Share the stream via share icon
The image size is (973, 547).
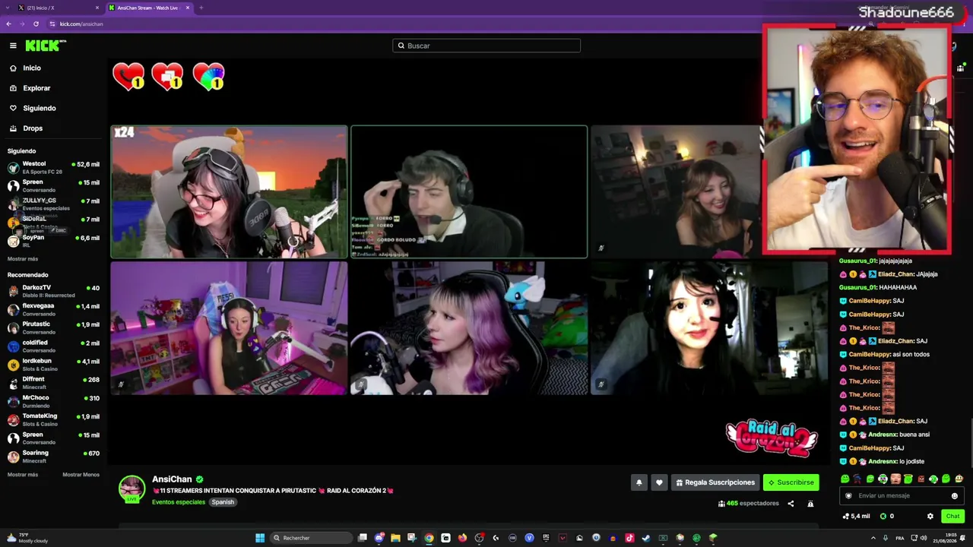(791, 504)
